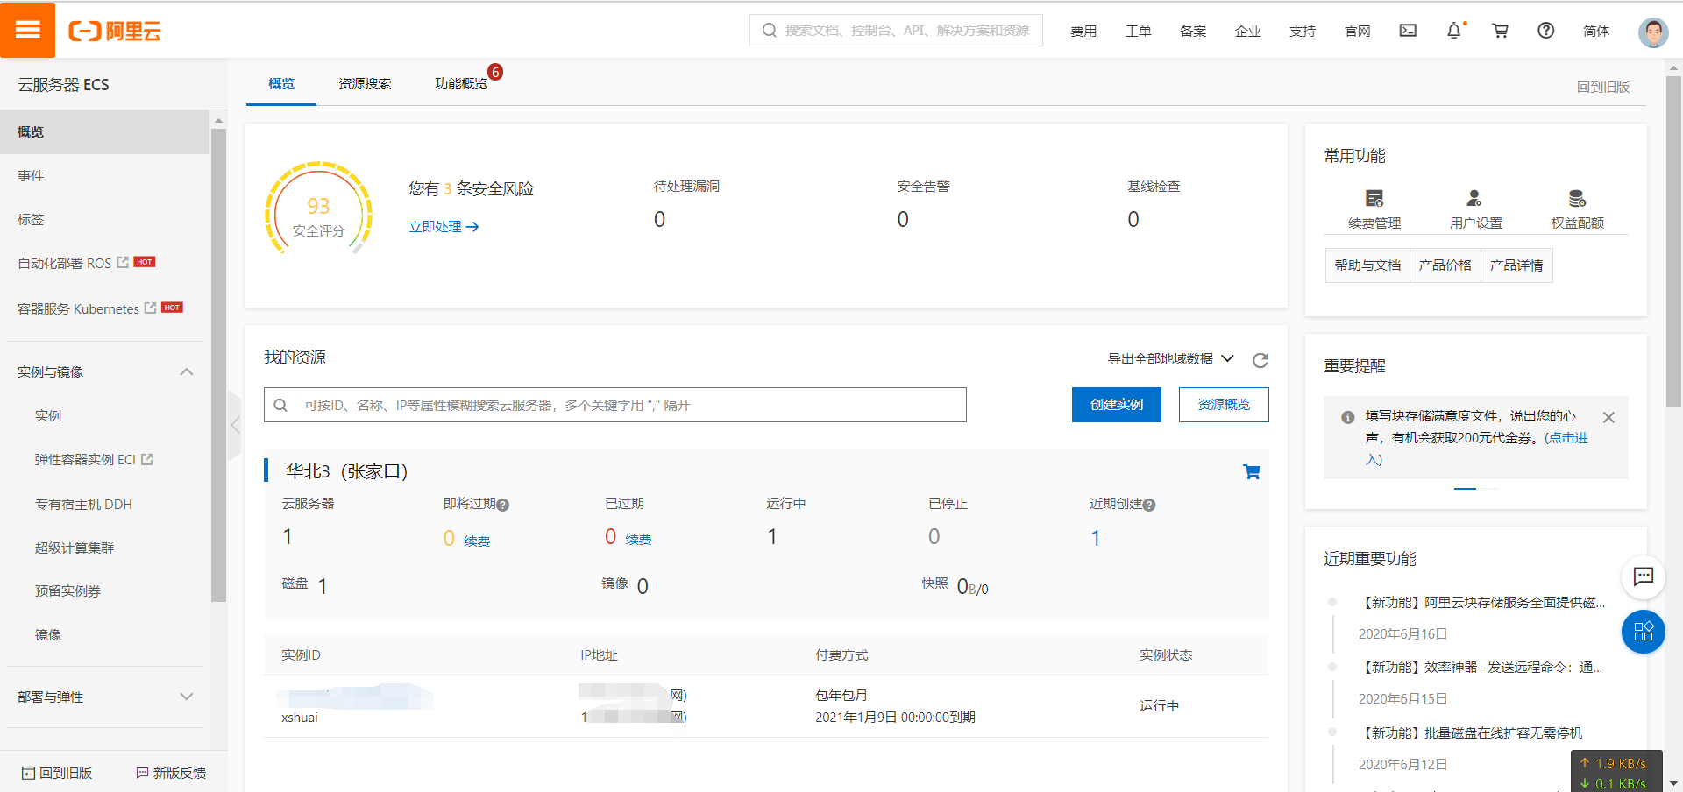
Task: Switch to the 资源搜索 tab
Action: click(365, 83)
